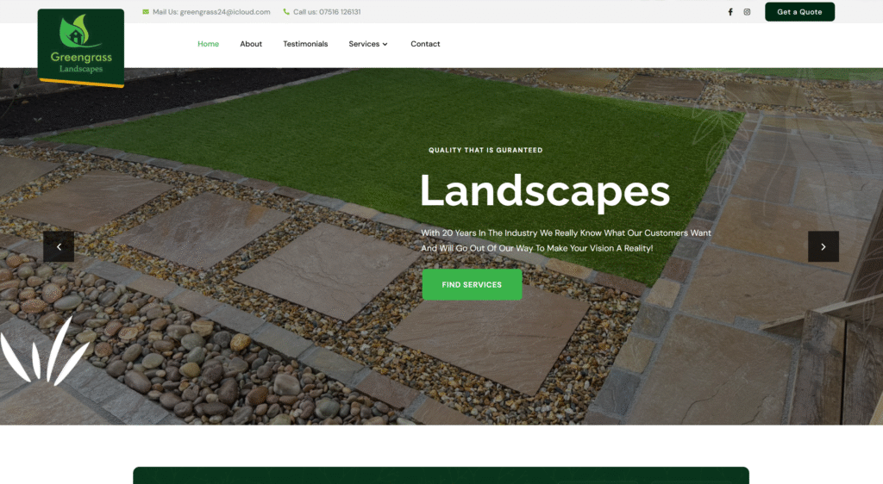Click the Greengrass Landscapes logo
This screenshot has height=484, width=883.
tap(81, 47)
